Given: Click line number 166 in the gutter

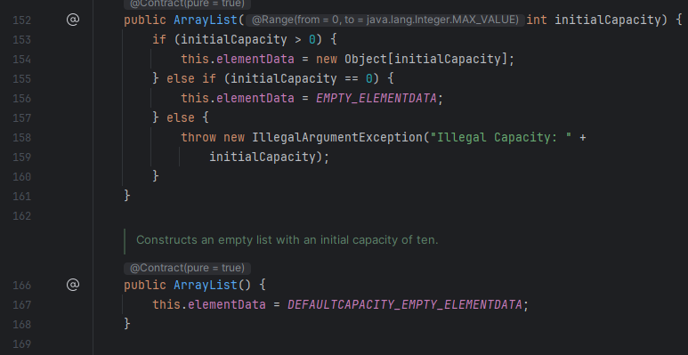Looking at the screenshot, I should tap(22, 286).
